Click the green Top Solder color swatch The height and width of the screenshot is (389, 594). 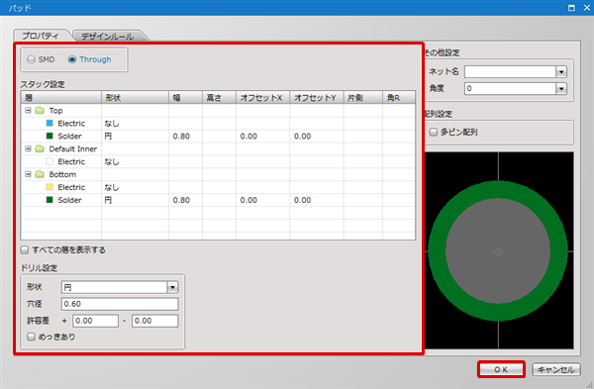(x=49, y=136)
